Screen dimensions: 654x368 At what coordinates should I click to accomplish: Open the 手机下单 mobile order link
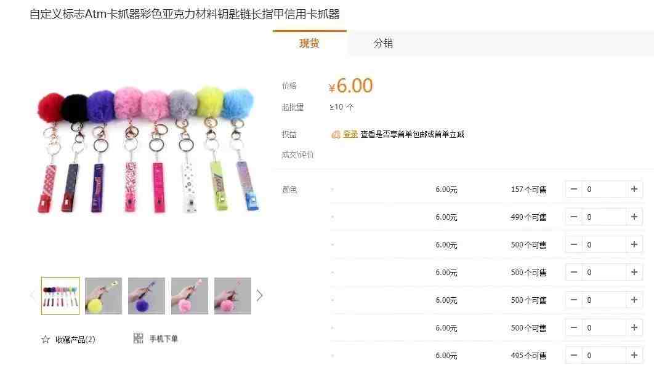point(164,339)
